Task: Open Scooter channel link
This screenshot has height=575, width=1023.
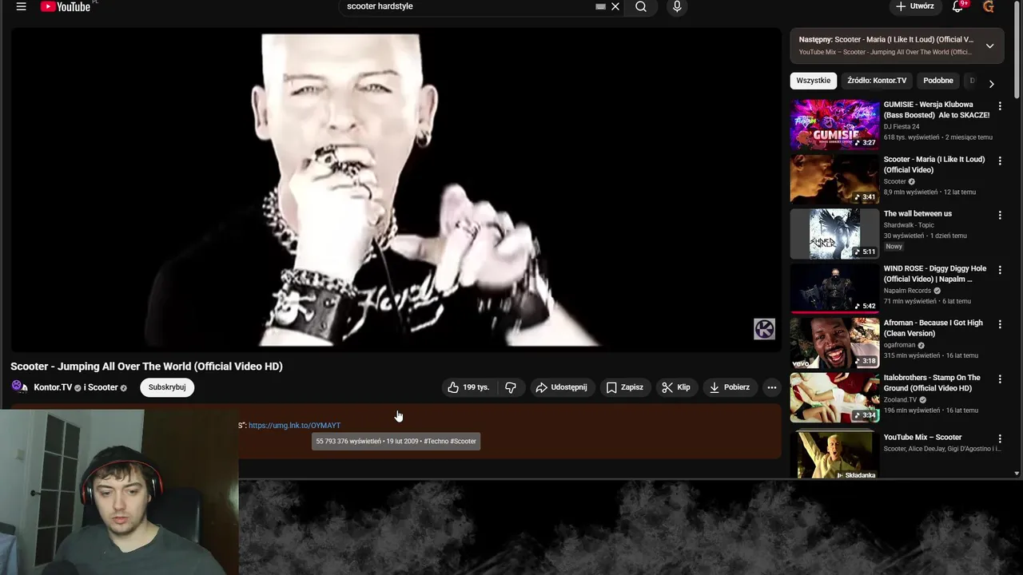Action: [x=102, y=387]
